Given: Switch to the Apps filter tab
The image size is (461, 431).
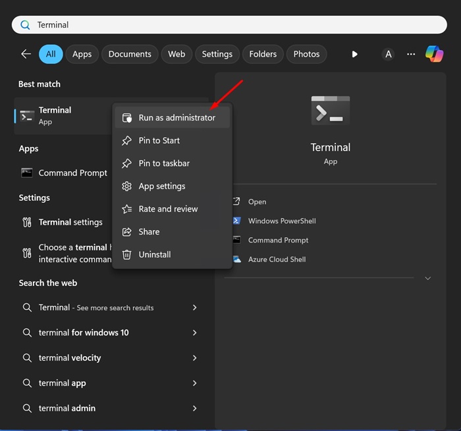Looking at the screenshot, I should pos(82,54).
